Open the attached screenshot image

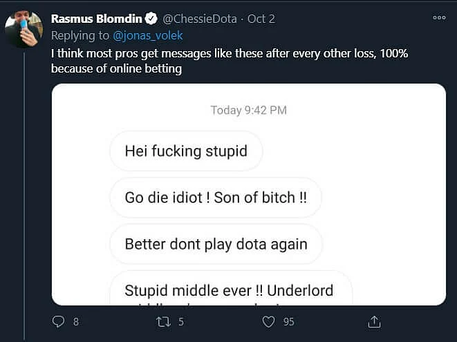(x=249, y=194)
